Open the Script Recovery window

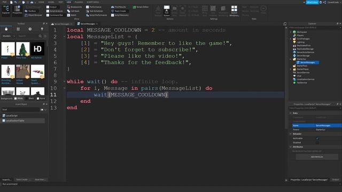click(120, 15)
